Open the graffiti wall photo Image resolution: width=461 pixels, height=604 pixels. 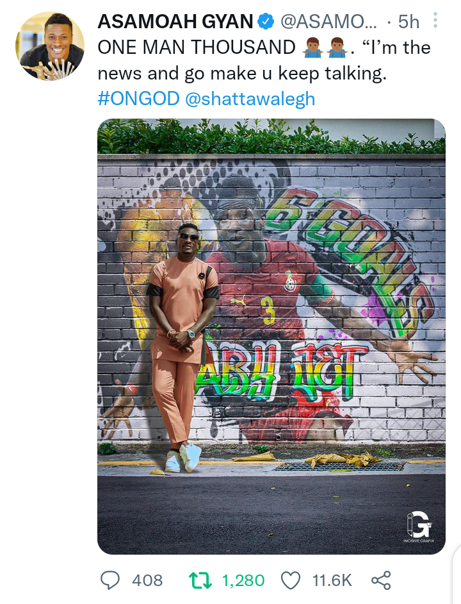pos(271,336)
